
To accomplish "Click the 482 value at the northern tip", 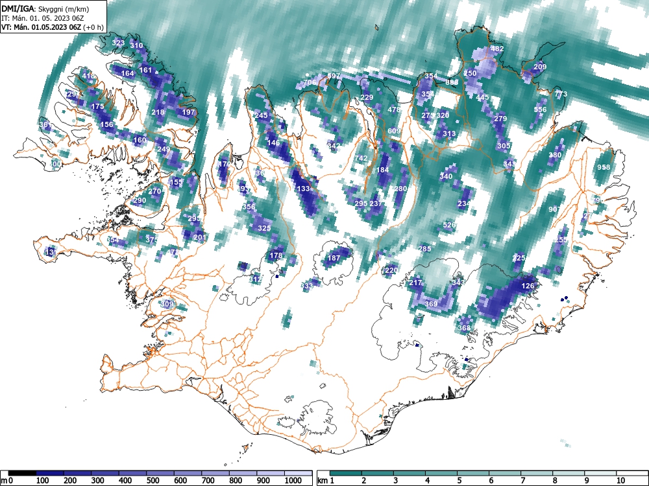I will (497, 49).
